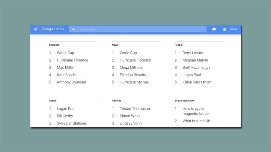The image size is (271, 152).
Task: Select Lindsey Vonn in Athletes list
Action: (131, 123)
